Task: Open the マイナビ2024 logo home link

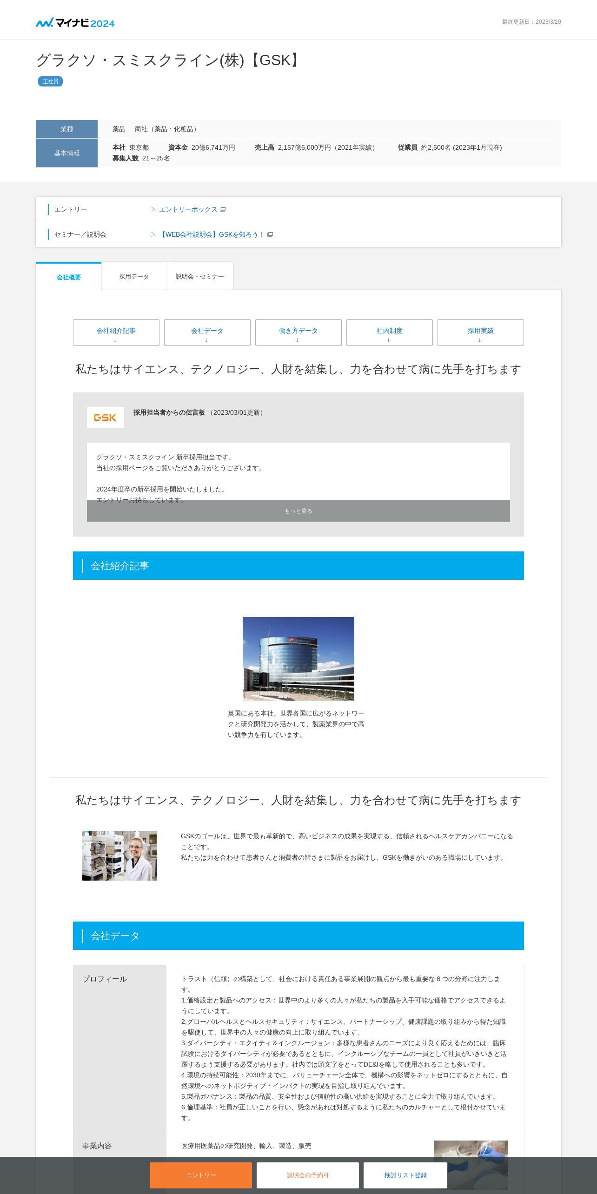Action: (x=75, y=23)
